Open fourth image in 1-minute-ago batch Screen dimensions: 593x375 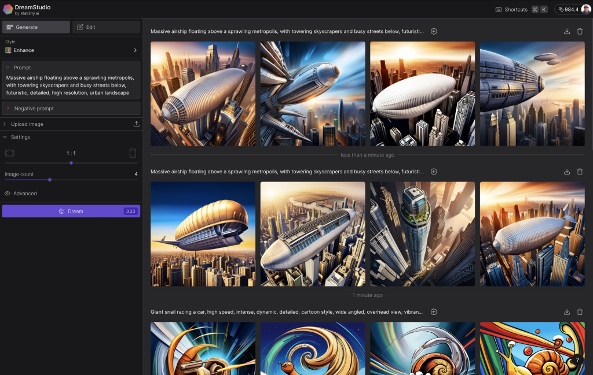coord(533,234)
